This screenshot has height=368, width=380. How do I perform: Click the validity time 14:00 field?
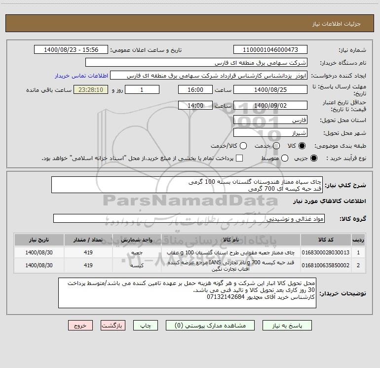(195, 105)
